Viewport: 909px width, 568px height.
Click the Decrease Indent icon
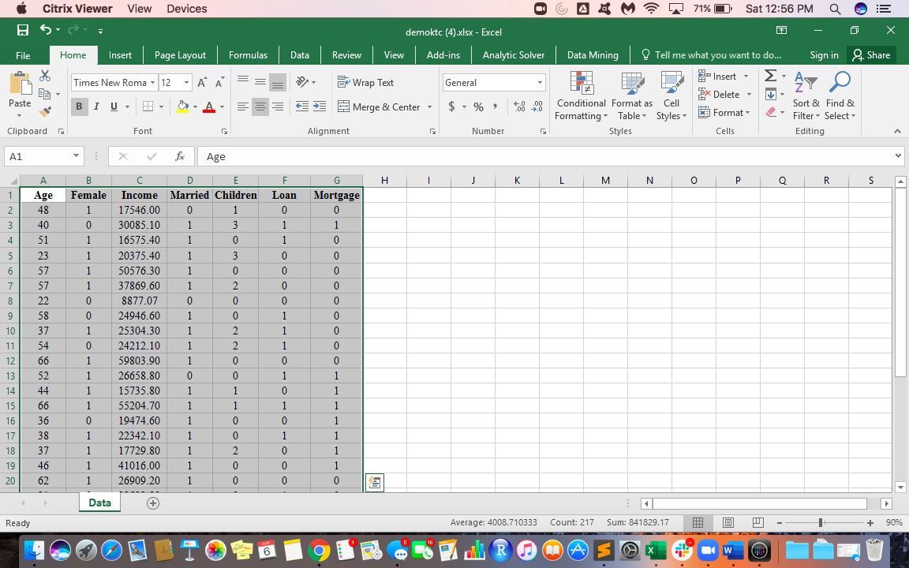coord(302,106)
